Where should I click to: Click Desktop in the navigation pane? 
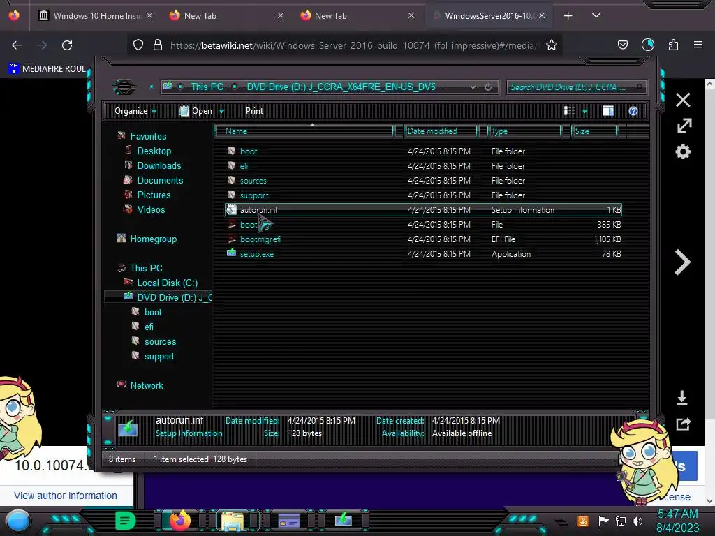click(x=154, y=151)
